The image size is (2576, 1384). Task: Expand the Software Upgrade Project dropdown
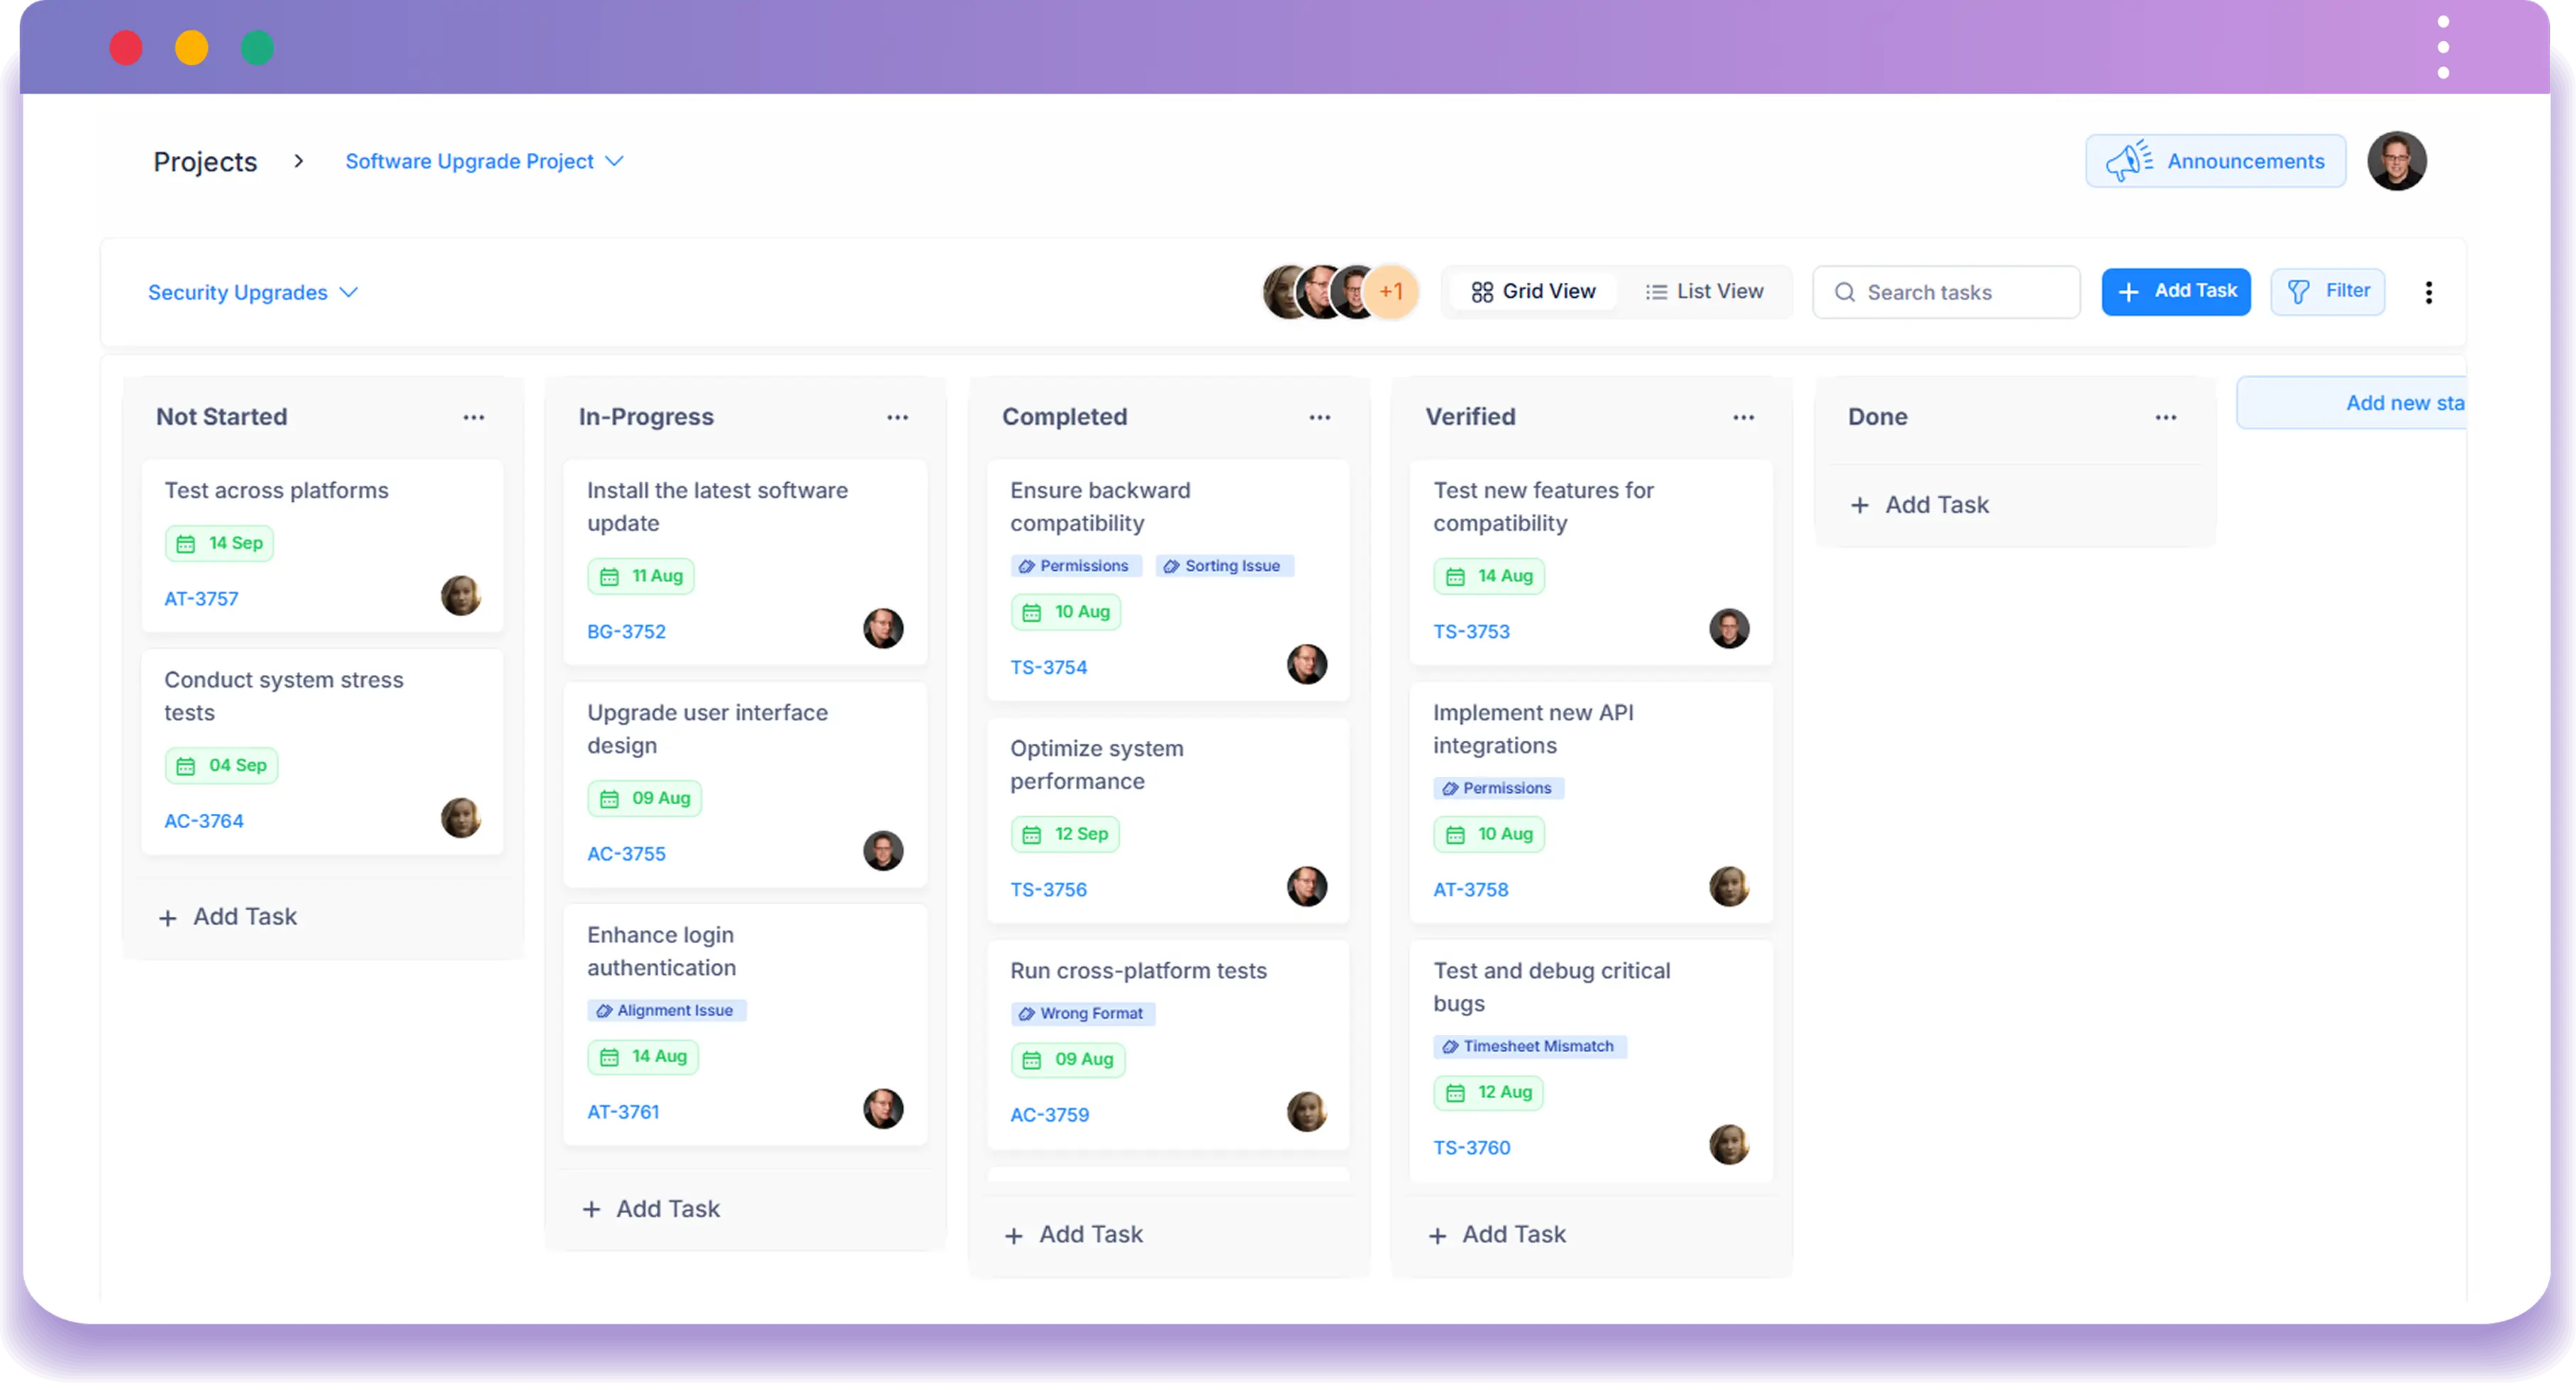click(615, 161)
